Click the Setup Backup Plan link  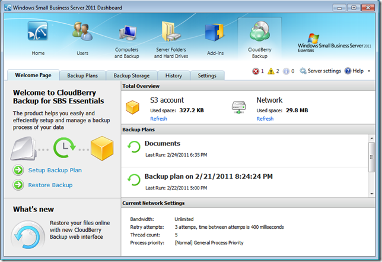click(x=55, y=171)
